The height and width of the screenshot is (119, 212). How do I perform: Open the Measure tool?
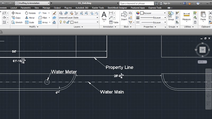point(186,16)
